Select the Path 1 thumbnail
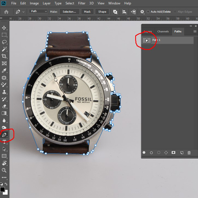The width and height of the screenshot is (198, 198). tap(147, 40)
